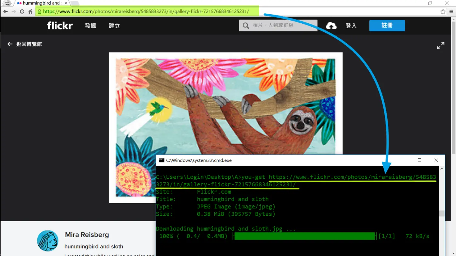Maximize the cmd.exe window

[x=420, y=160]
